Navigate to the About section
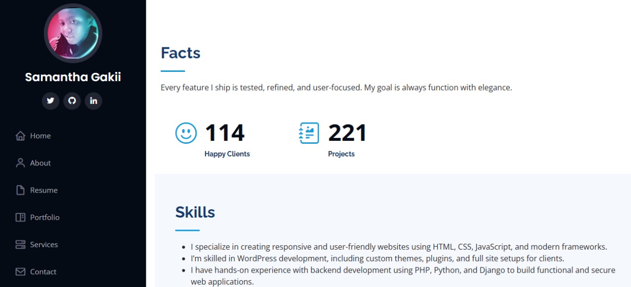 pos(40,163)
